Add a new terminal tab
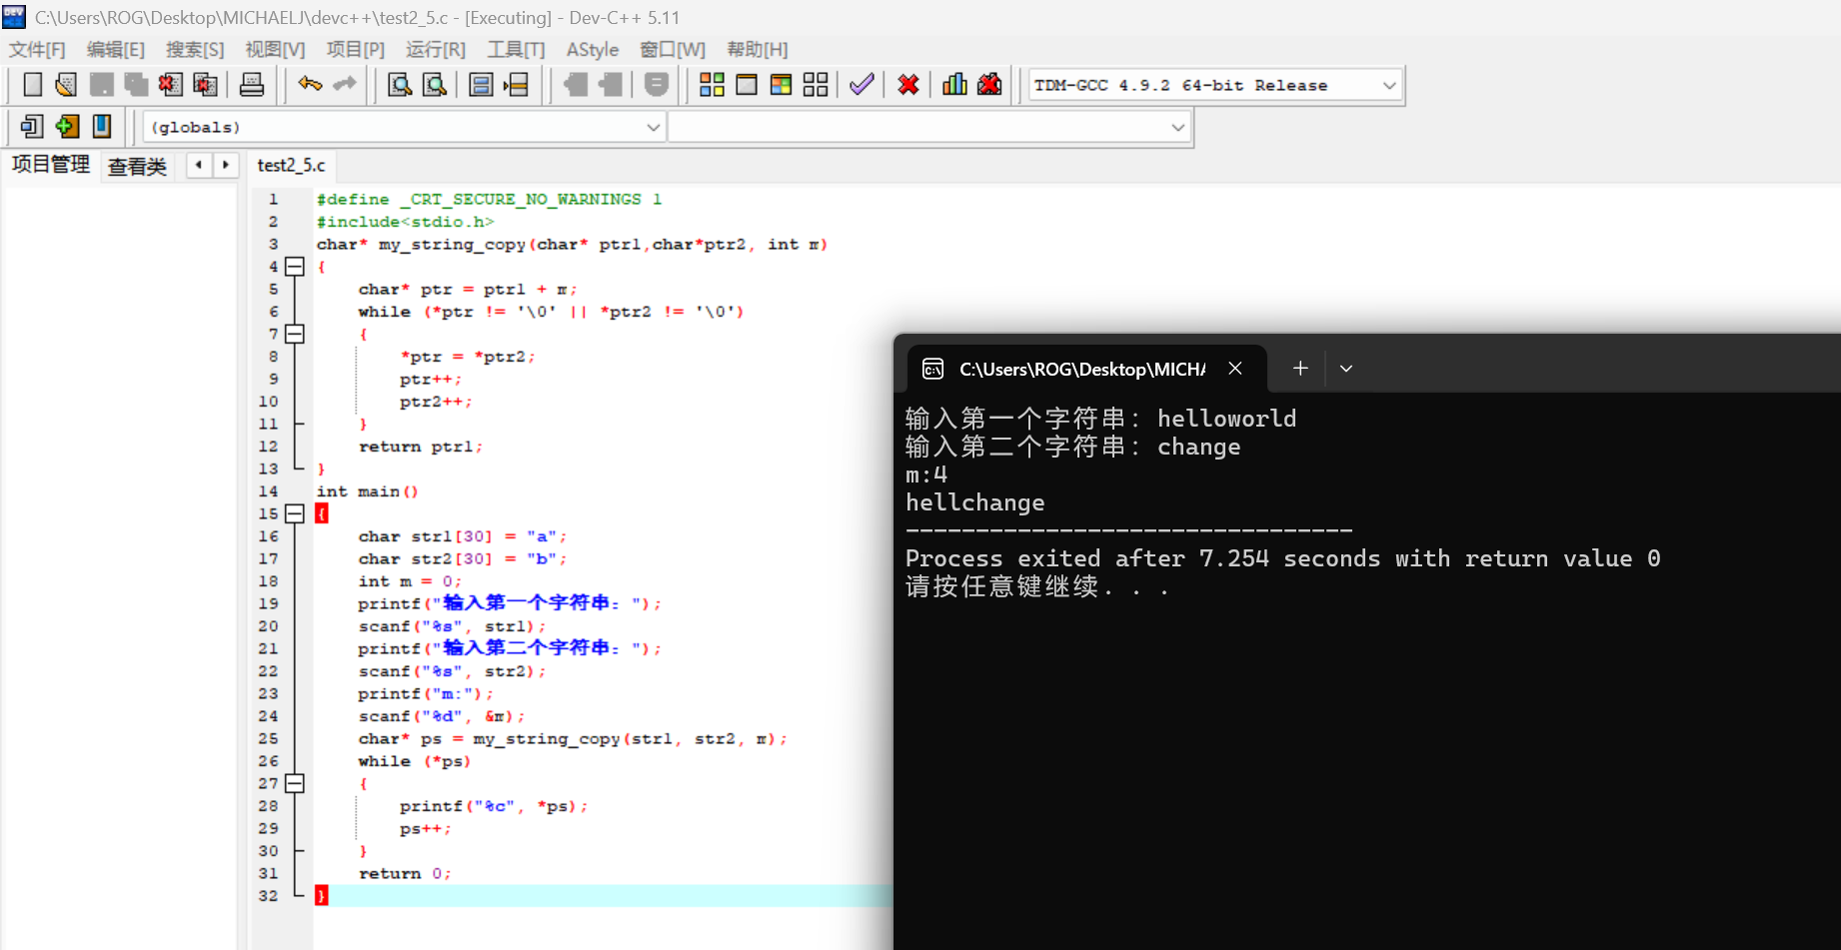 1300,369
